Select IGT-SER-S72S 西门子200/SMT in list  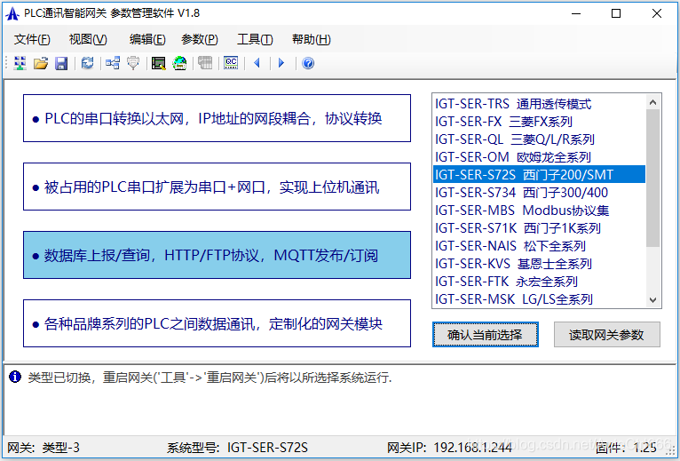coord(540,174)
